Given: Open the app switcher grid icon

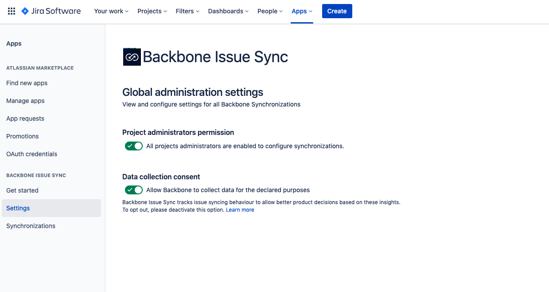Looking at the screenshot, I should (x=12, y=11).
